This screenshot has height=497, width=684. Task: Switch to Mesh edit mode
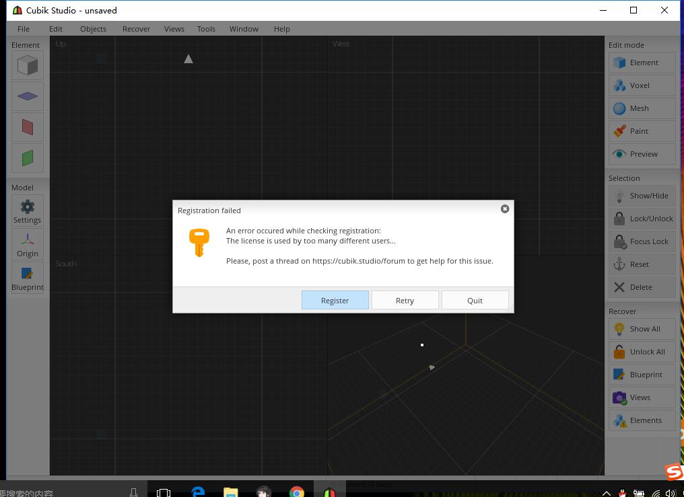(x=642, y=108)
